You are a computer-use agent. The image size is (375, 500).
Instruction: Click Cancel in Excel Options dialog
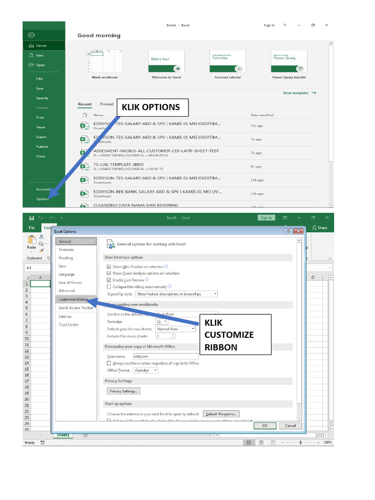[x=291, y=426]
